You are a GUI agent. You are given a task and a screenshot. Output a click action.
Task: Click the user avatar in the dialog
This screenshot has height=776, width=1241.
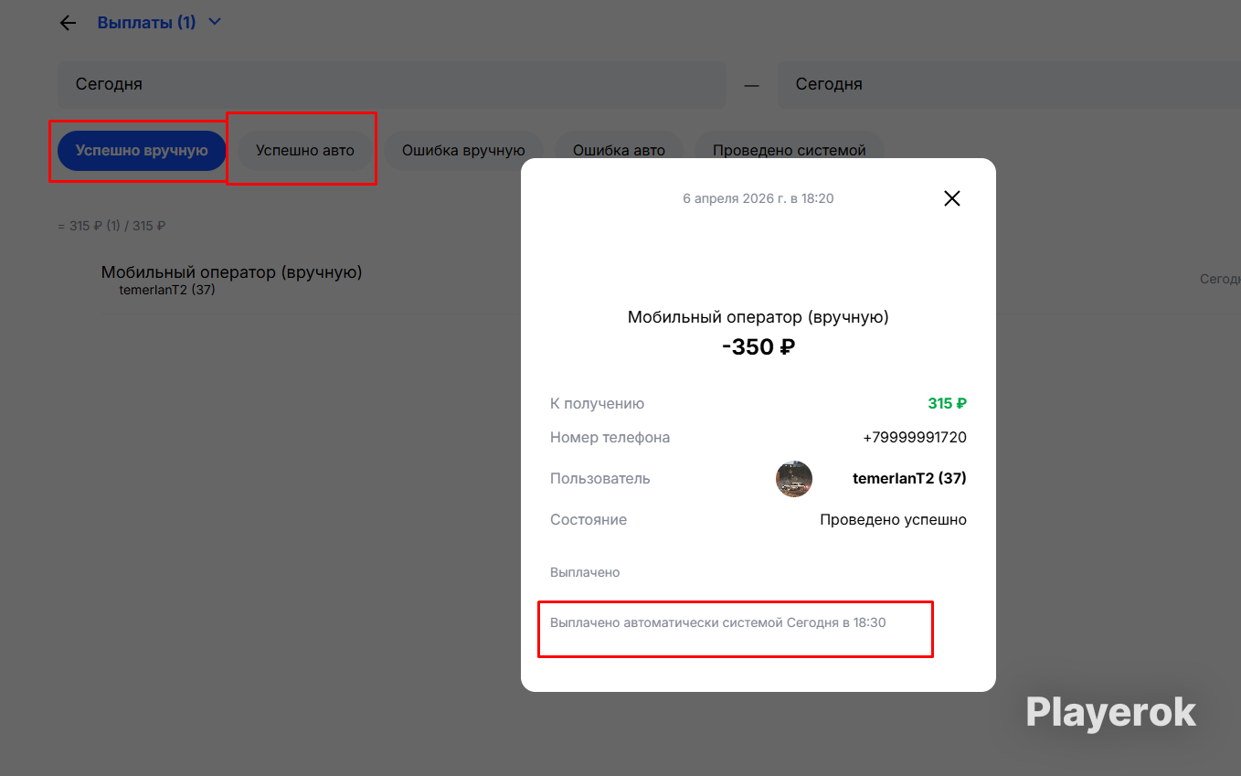pos(794,479)
